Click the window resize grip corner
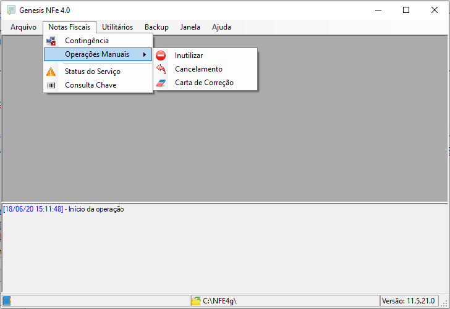450x309 pixels. 444,303
